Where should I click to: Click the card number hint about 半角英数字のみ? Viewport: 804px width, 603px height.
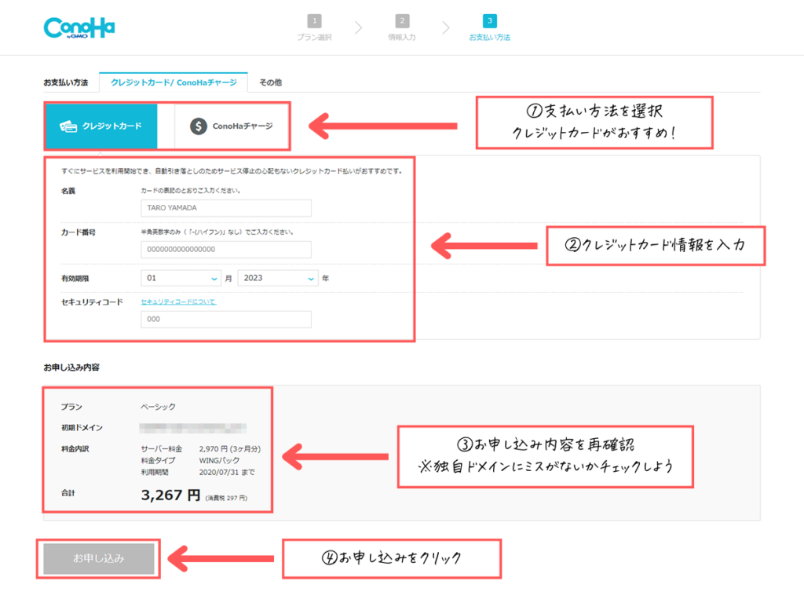(x=217, y=232)
